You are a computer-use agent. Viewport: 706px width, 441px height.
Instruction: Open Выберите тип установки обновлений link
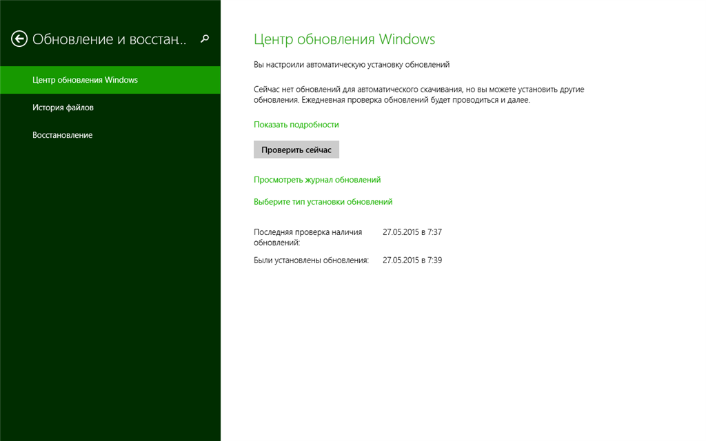323,202
